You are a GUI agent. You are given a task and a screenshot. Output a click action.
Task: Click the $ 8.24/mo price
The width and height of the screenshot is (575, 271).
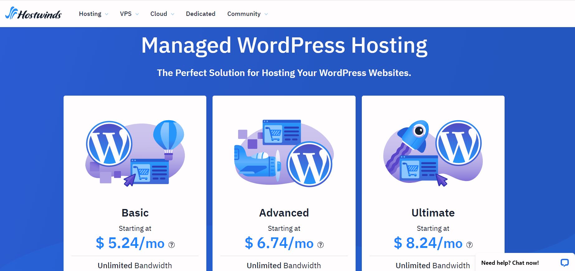pos(428,243)
